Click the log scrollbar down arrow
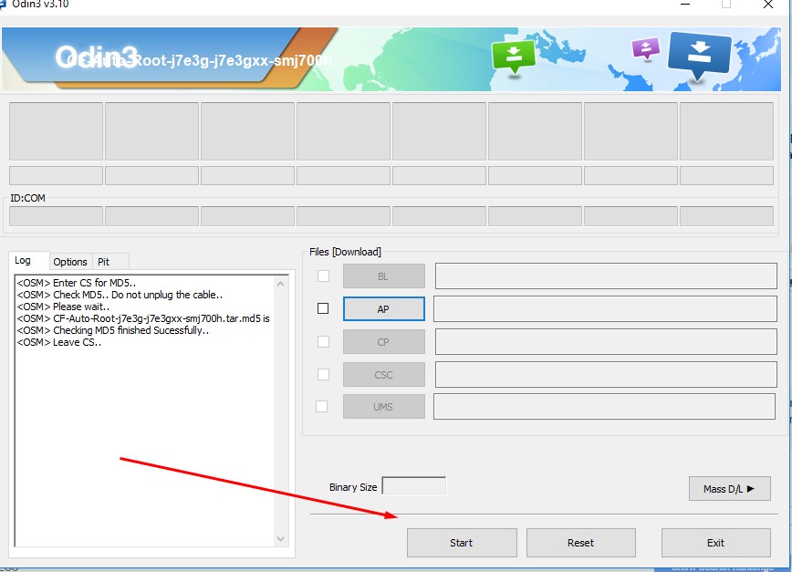The height and width of the screenshot is (572, 792). 281,539
